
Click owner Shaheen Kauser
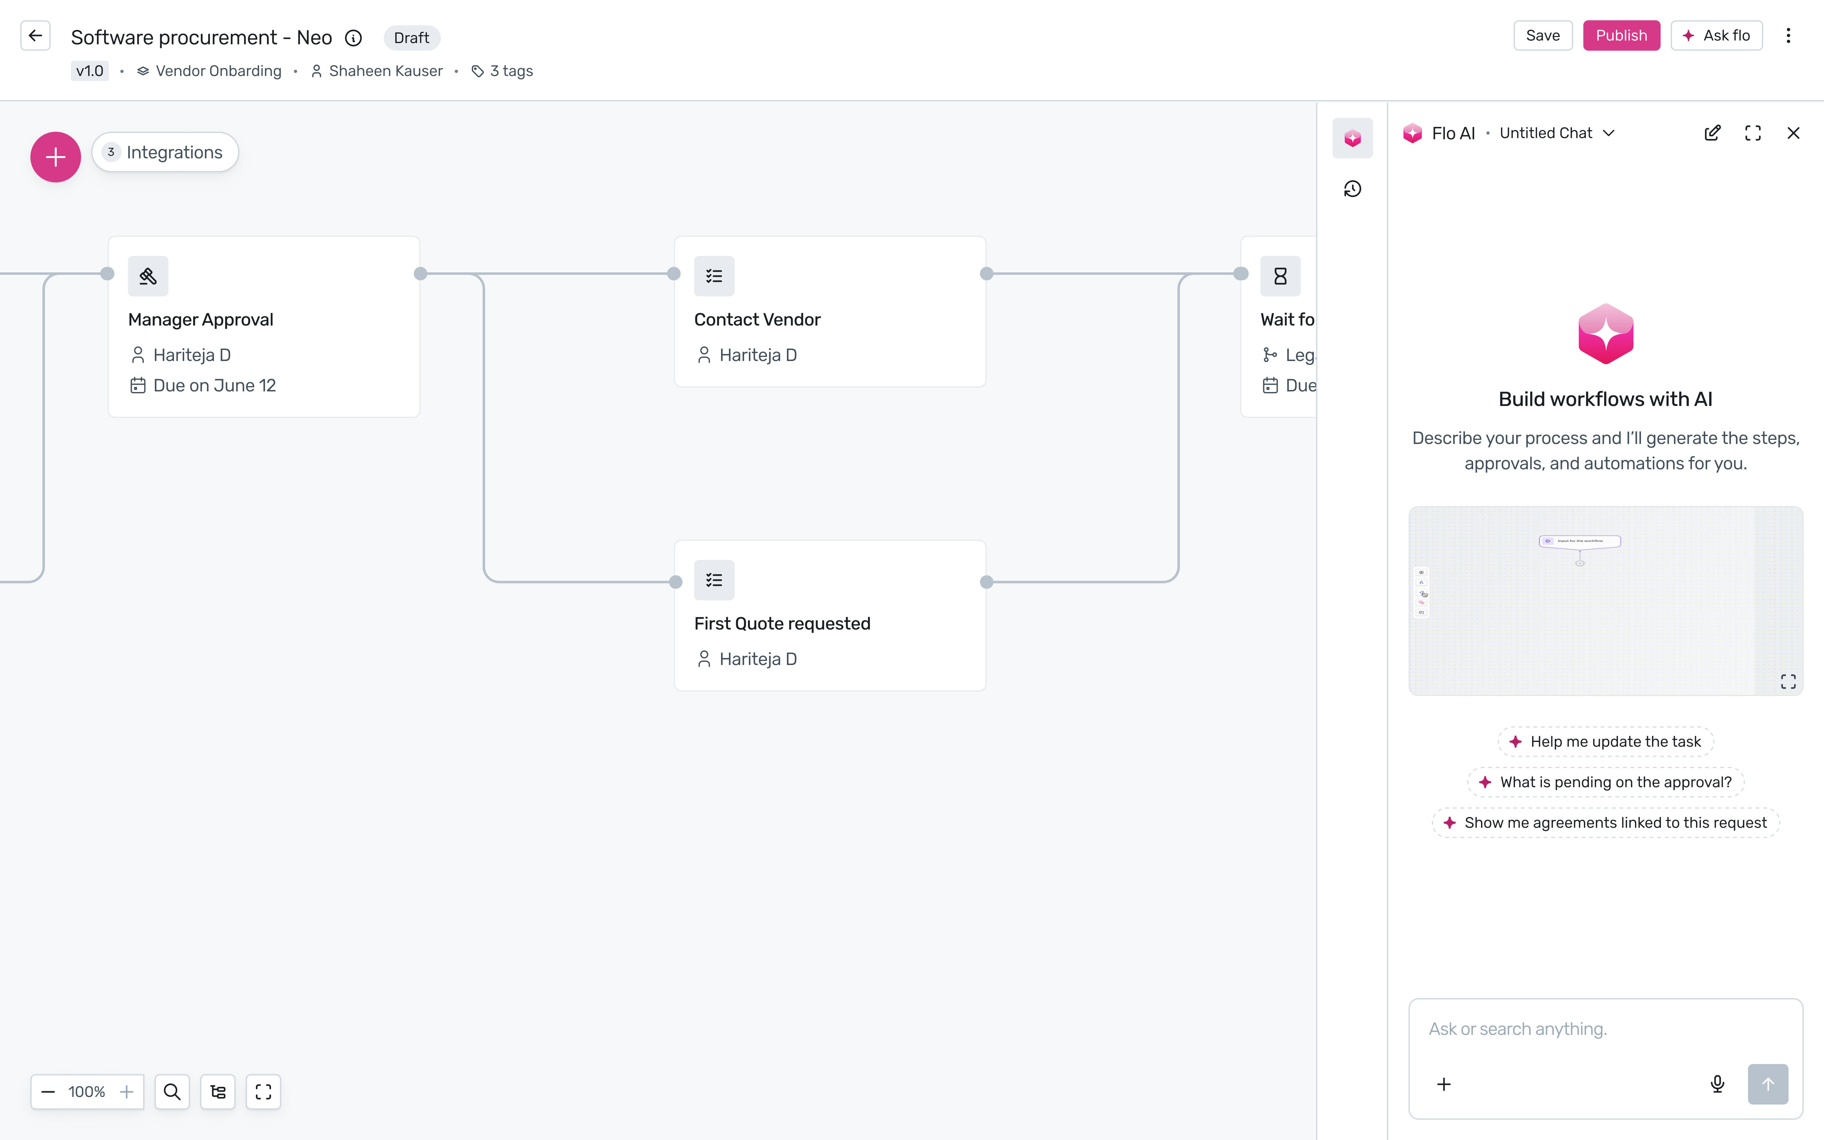pyautogui.click(x=377, y=71)
